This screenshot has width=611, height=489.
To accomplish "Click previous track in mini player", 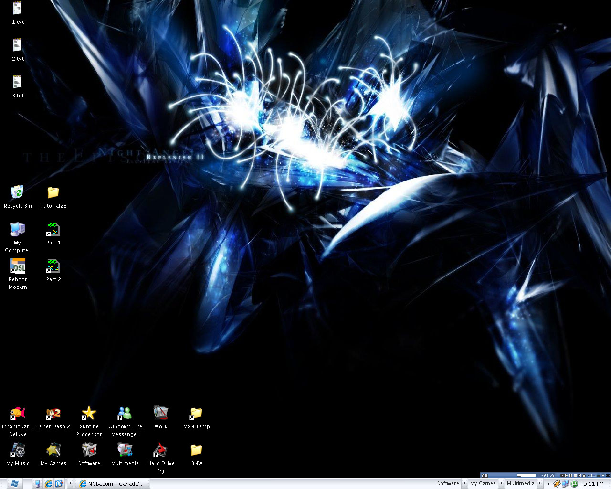I will coord(562,475).
